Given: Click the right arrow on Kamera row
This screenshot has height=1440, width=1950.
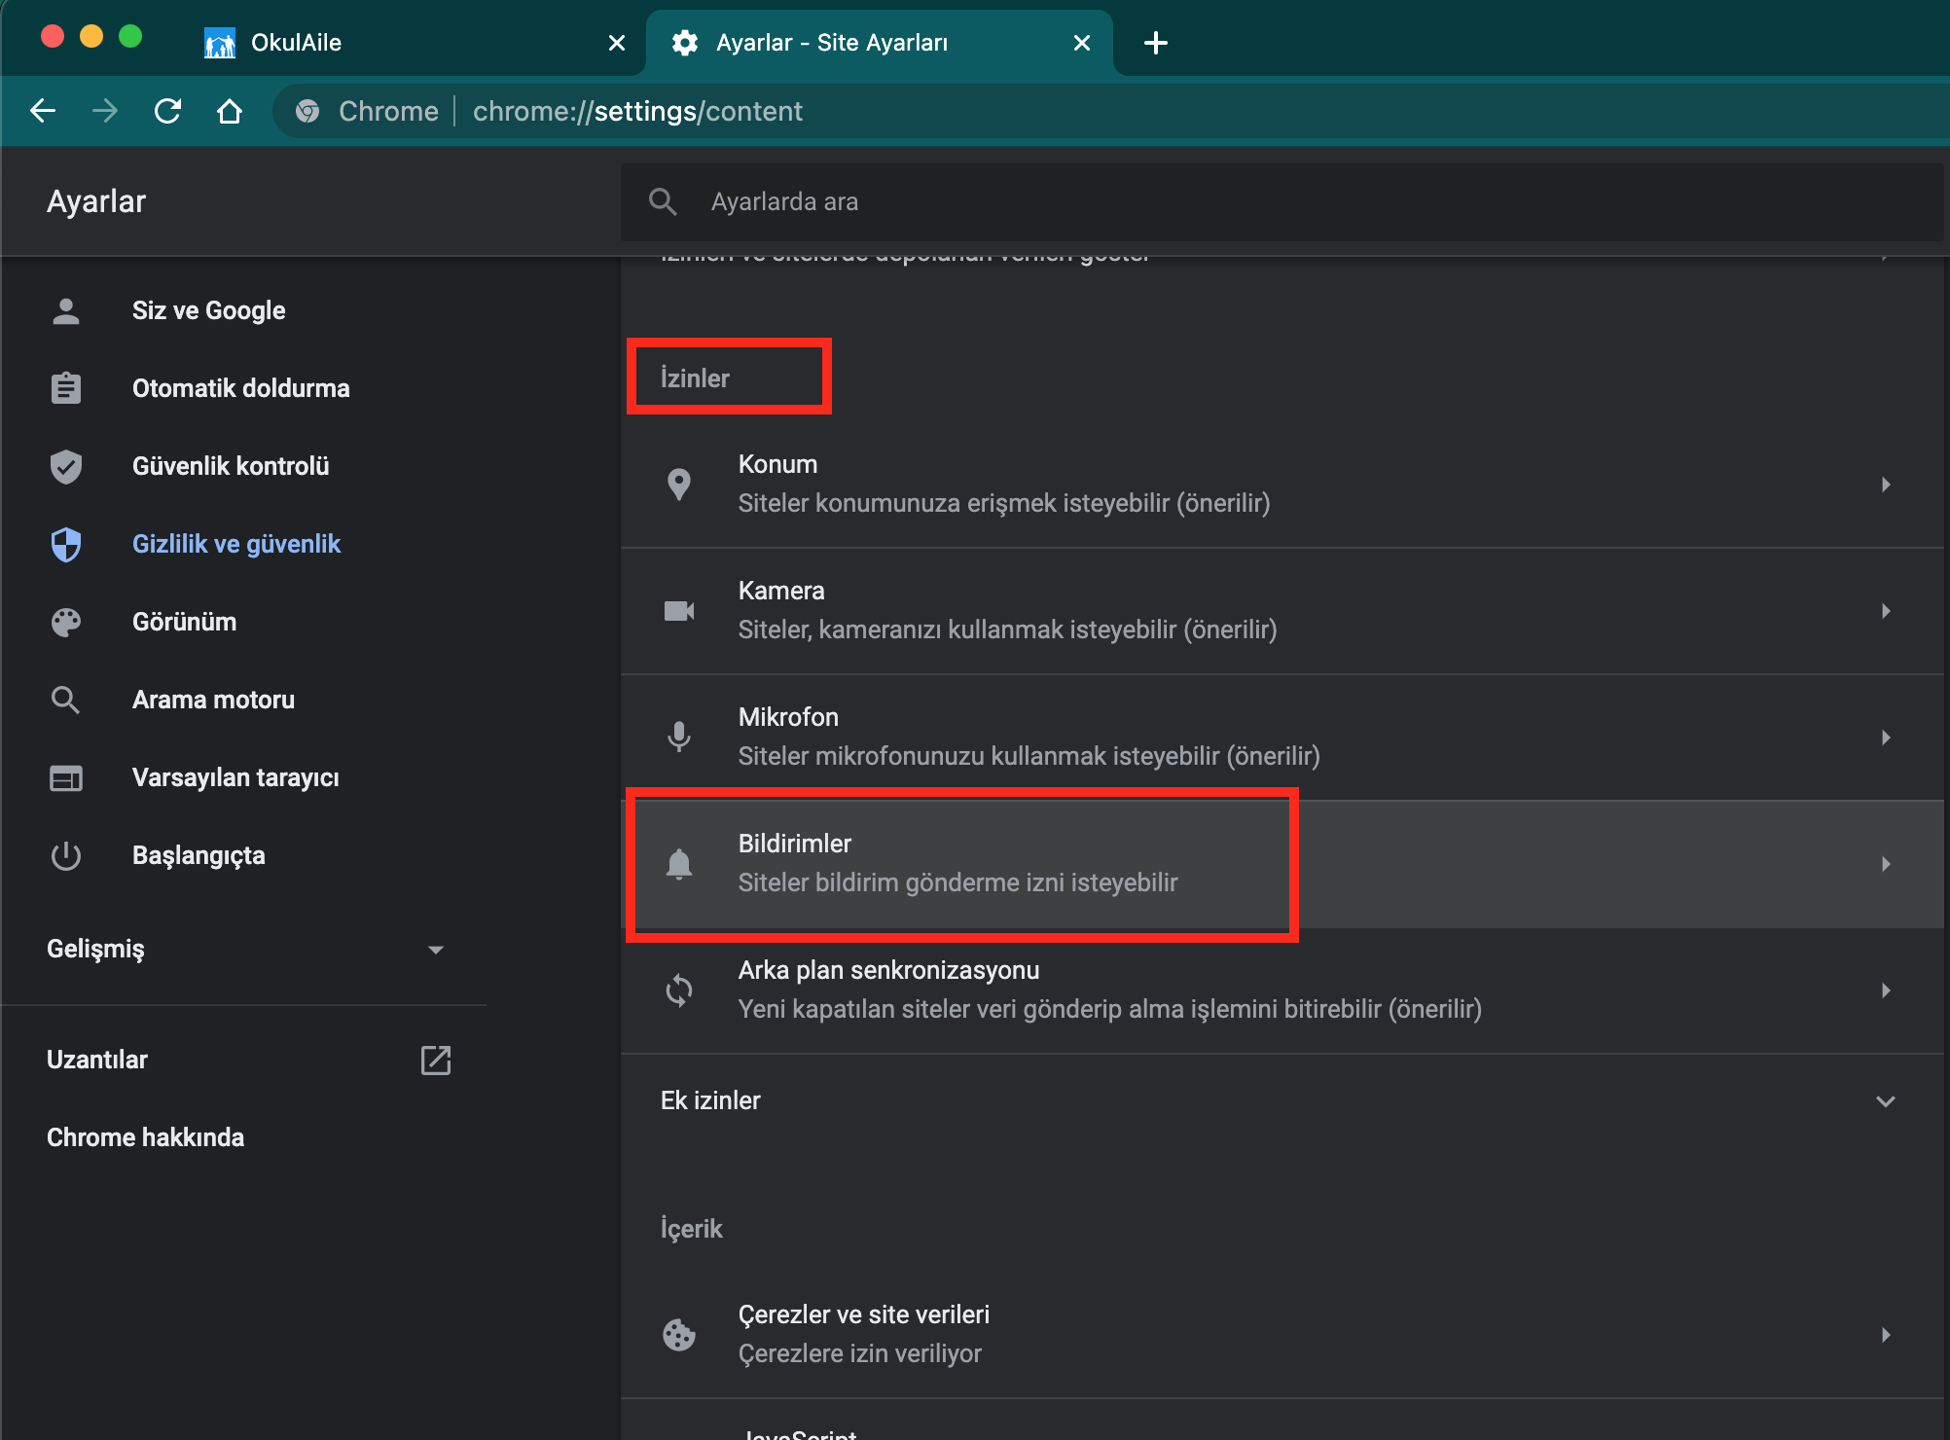Looking at the screenshot, I should [1886, 610].
